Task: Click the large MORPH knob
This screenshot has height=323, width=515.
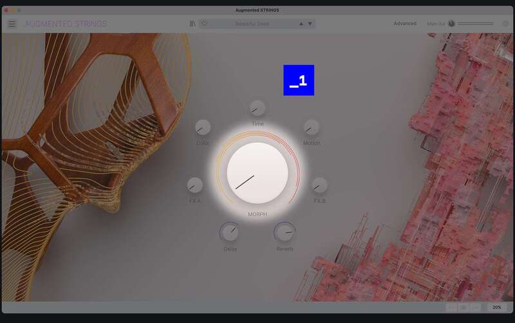Action: 257,173
